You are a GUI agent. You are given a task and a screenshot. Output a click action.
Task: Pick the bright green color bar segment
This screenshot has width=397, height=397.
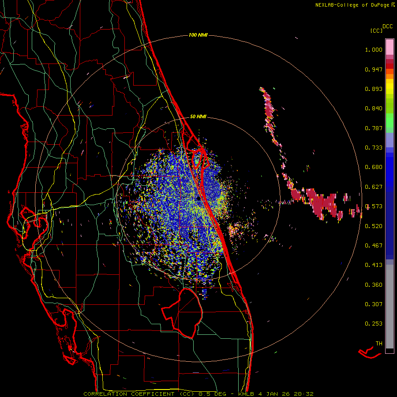click(390, 120)
